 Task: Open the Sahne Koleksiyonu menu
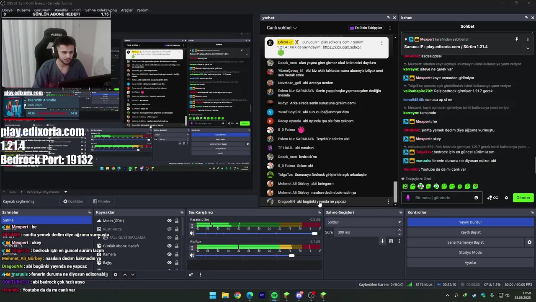pyautogui.click(x=101, y=10)
